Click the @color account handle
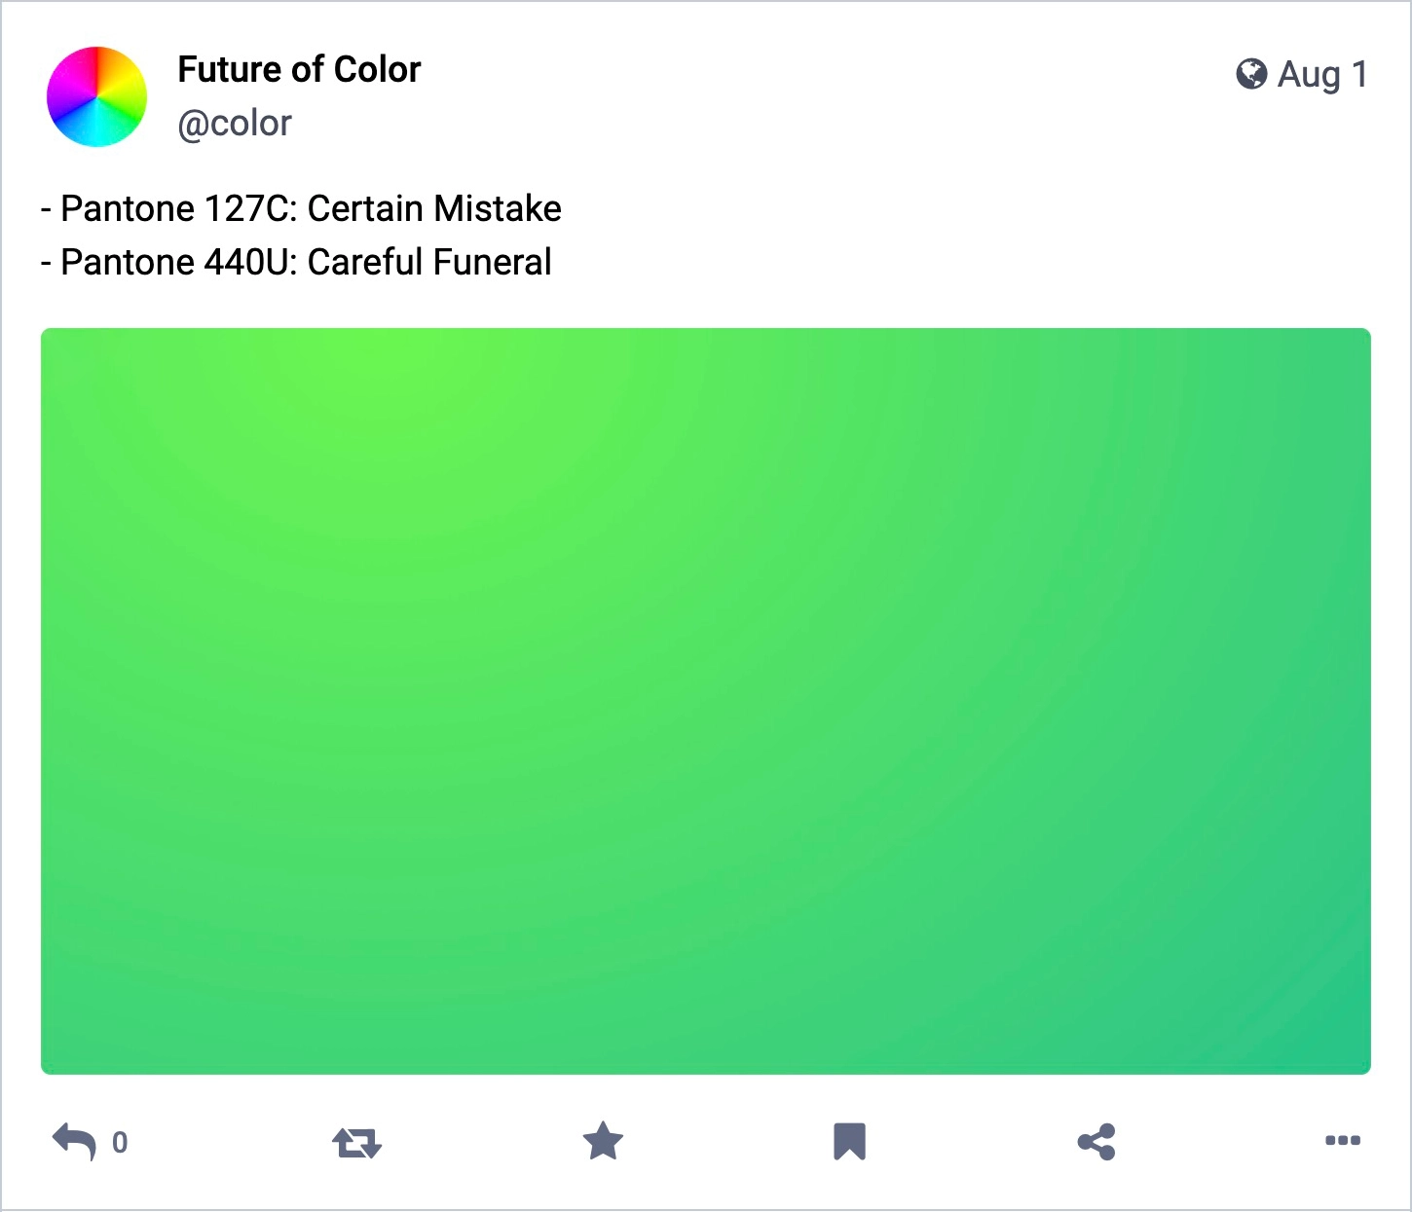 coord(235,124)
